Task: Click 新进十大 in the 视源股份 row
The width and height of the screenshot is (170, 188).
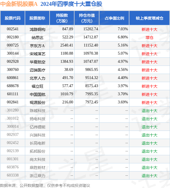Action: coord(150,103)
